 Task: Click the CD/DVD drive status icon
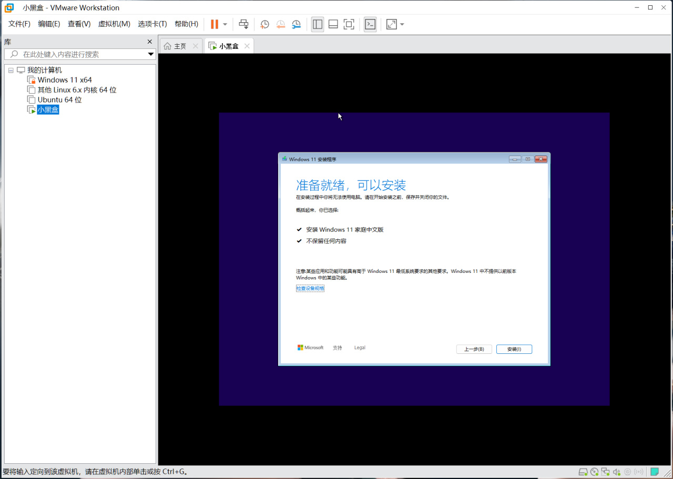click(594, 472)
